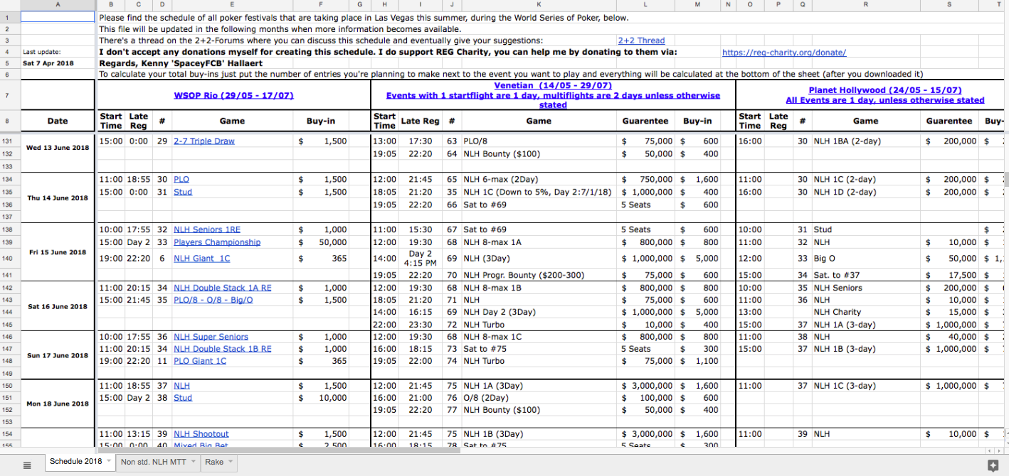
Task: Select cell A1 in the name area
Action: pos(58,16)
